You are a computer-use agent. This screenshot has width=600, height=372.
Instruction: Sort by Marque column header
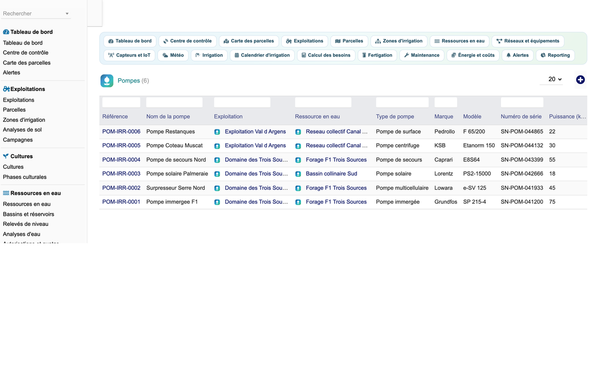(x=444, y=117)
